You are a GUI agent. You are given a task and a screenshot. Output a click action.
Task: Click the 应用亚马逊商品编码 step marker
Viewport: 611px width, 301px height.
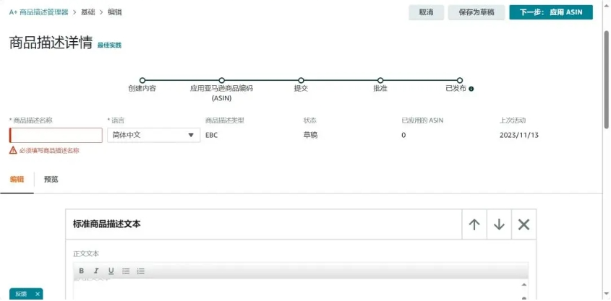pos(222,81)
